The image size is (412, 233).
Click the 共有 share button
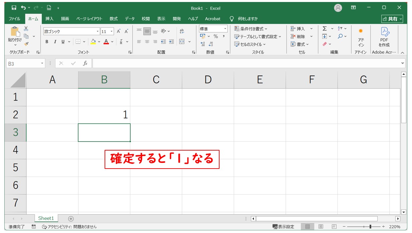392,19
